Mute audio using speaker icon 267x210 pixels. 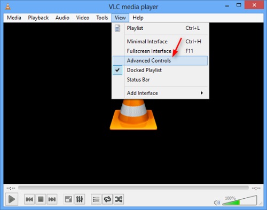(217, 203)
